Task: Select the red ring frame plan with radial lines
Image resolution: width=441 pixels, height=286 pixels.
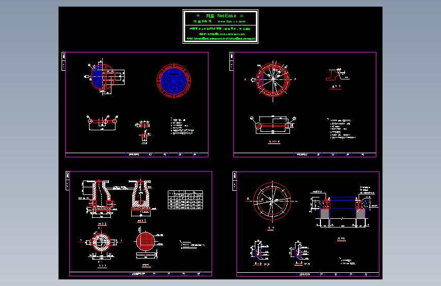Action: click(273, 80)
